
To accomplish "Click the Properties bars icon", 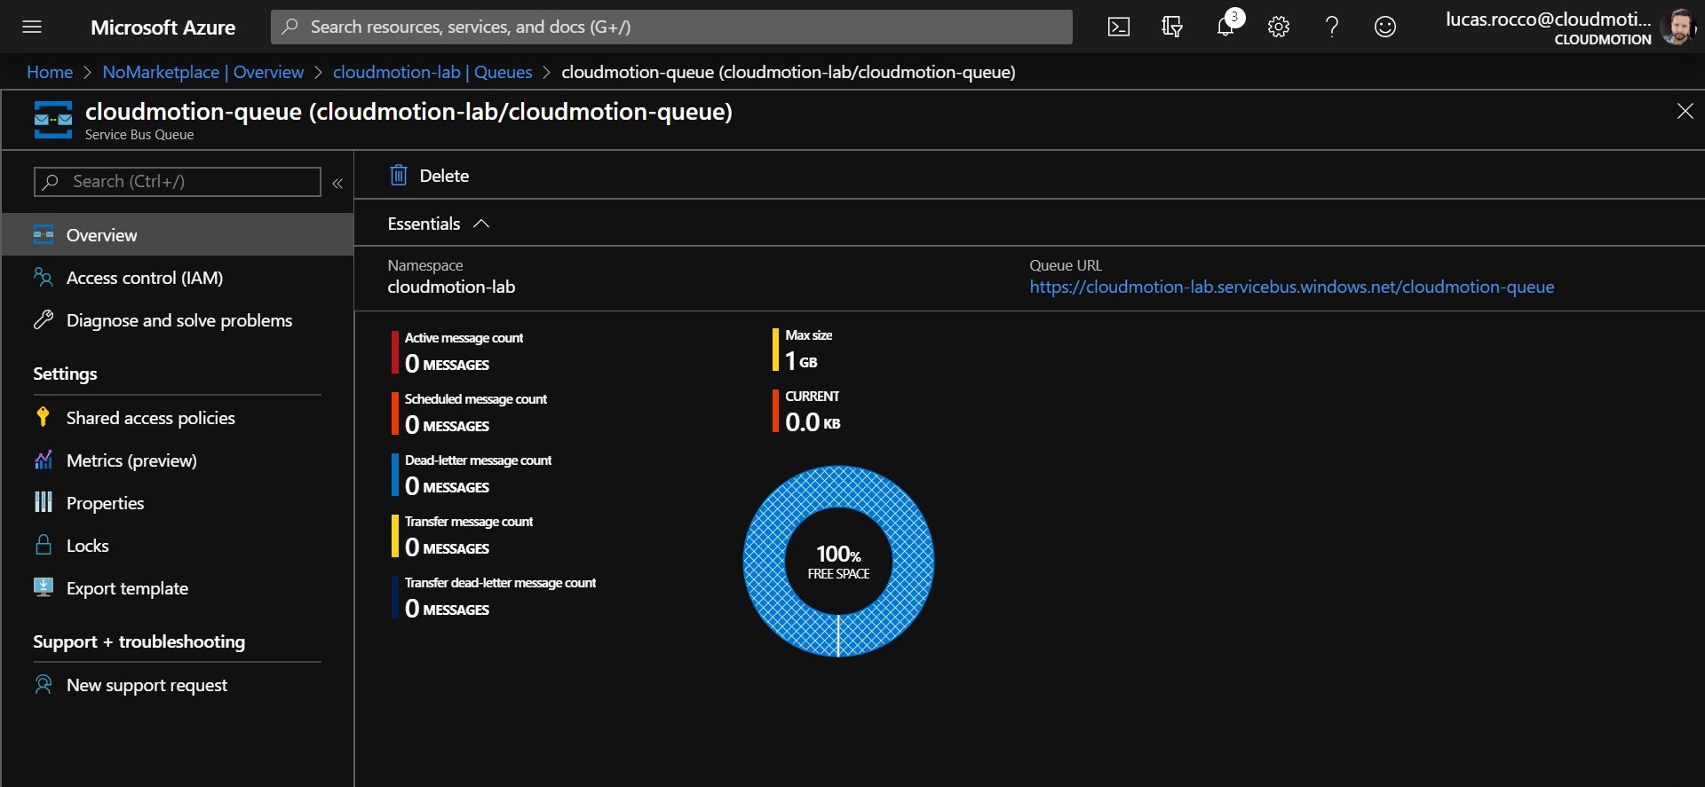I will click(x=44, y=502).
